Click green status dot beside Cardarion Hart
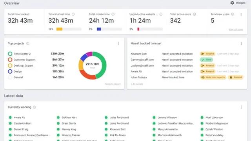This screenshot has width=251, height=141. pos(10,123)
